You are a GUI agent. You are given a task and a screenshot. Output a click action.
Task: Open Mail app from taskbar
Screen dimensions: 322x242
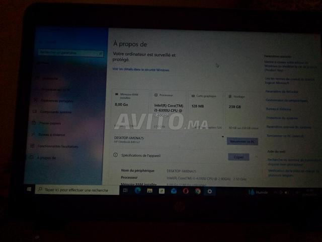pos(174,191)
